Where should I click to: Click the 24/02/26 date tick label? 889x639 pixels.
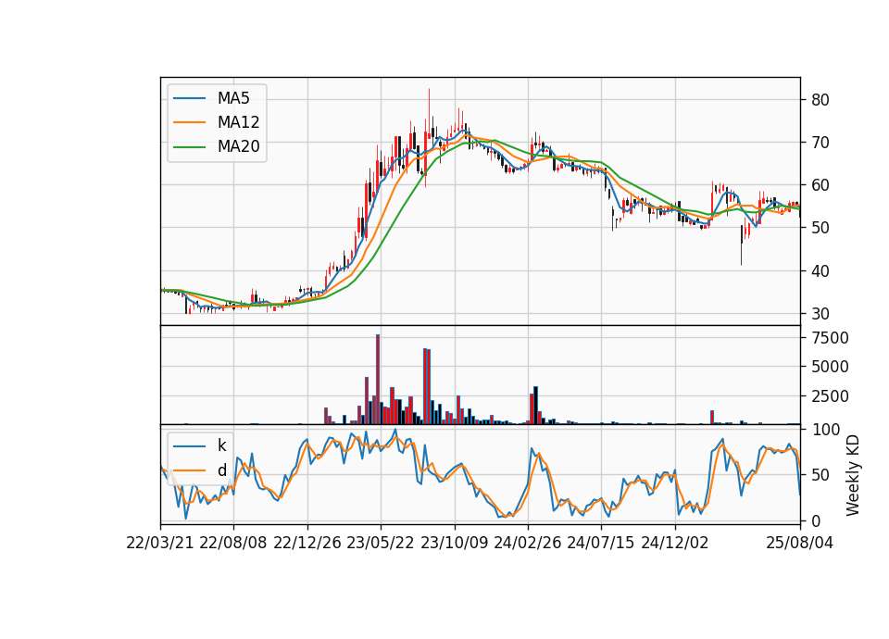(x=528, y=543)
